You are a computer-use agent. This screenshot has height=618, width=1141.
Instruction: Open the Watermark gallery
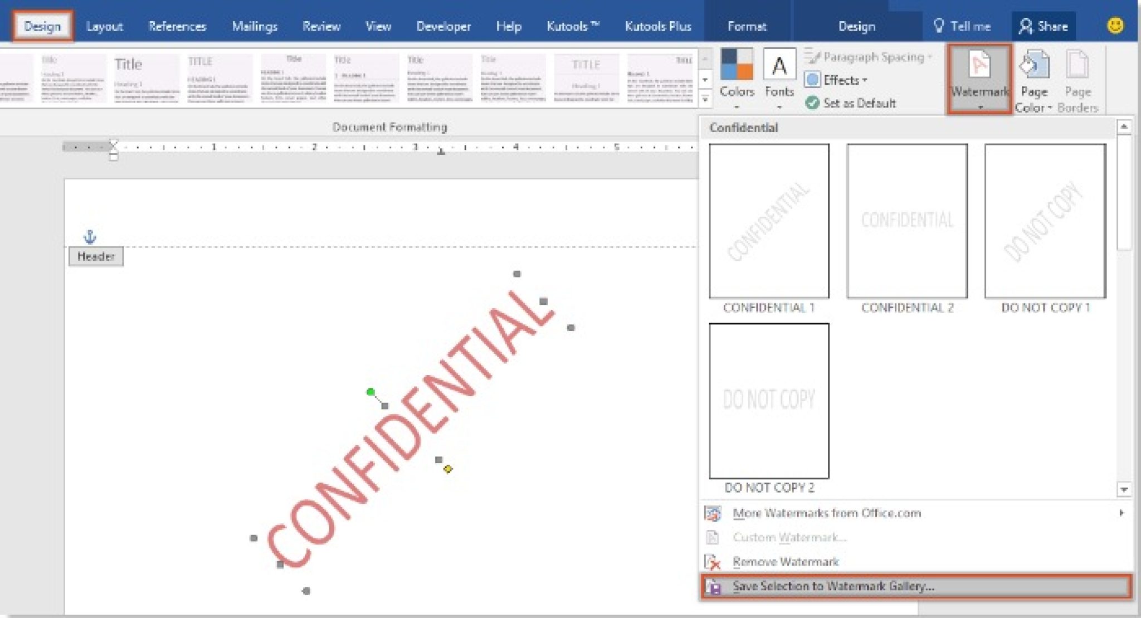(x=979, y=78)
